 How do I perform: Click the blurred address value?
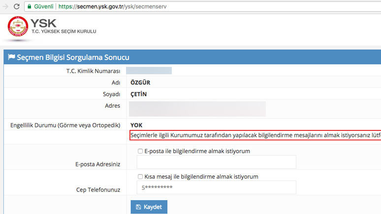197,109
